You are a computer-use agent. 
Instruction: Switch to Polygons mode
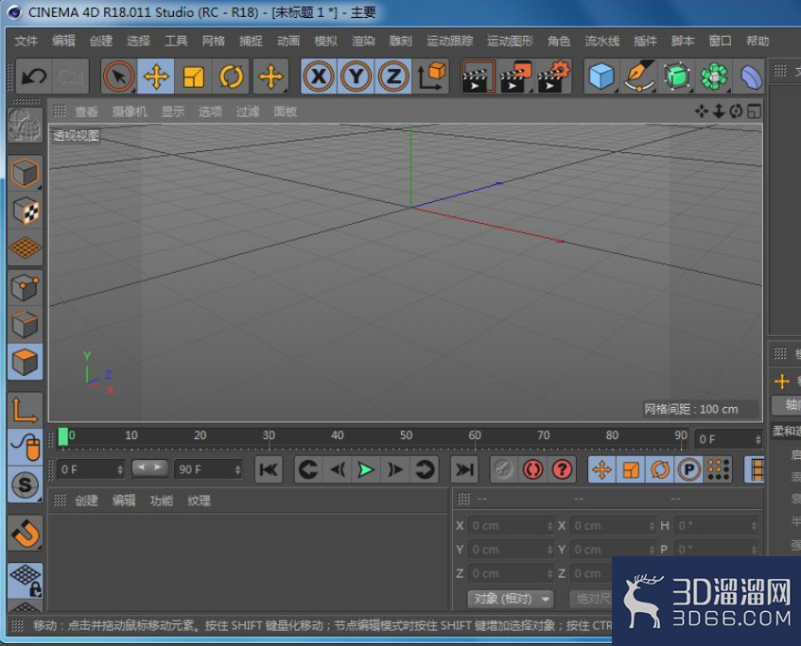[x=25, y=362]
